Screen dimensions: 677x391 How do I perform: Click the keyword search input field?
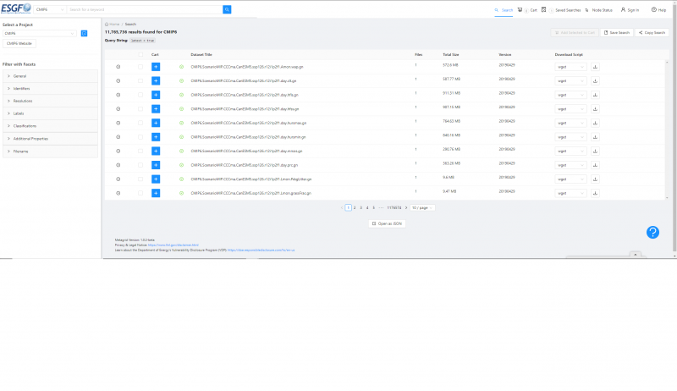[x=144, y=9]
